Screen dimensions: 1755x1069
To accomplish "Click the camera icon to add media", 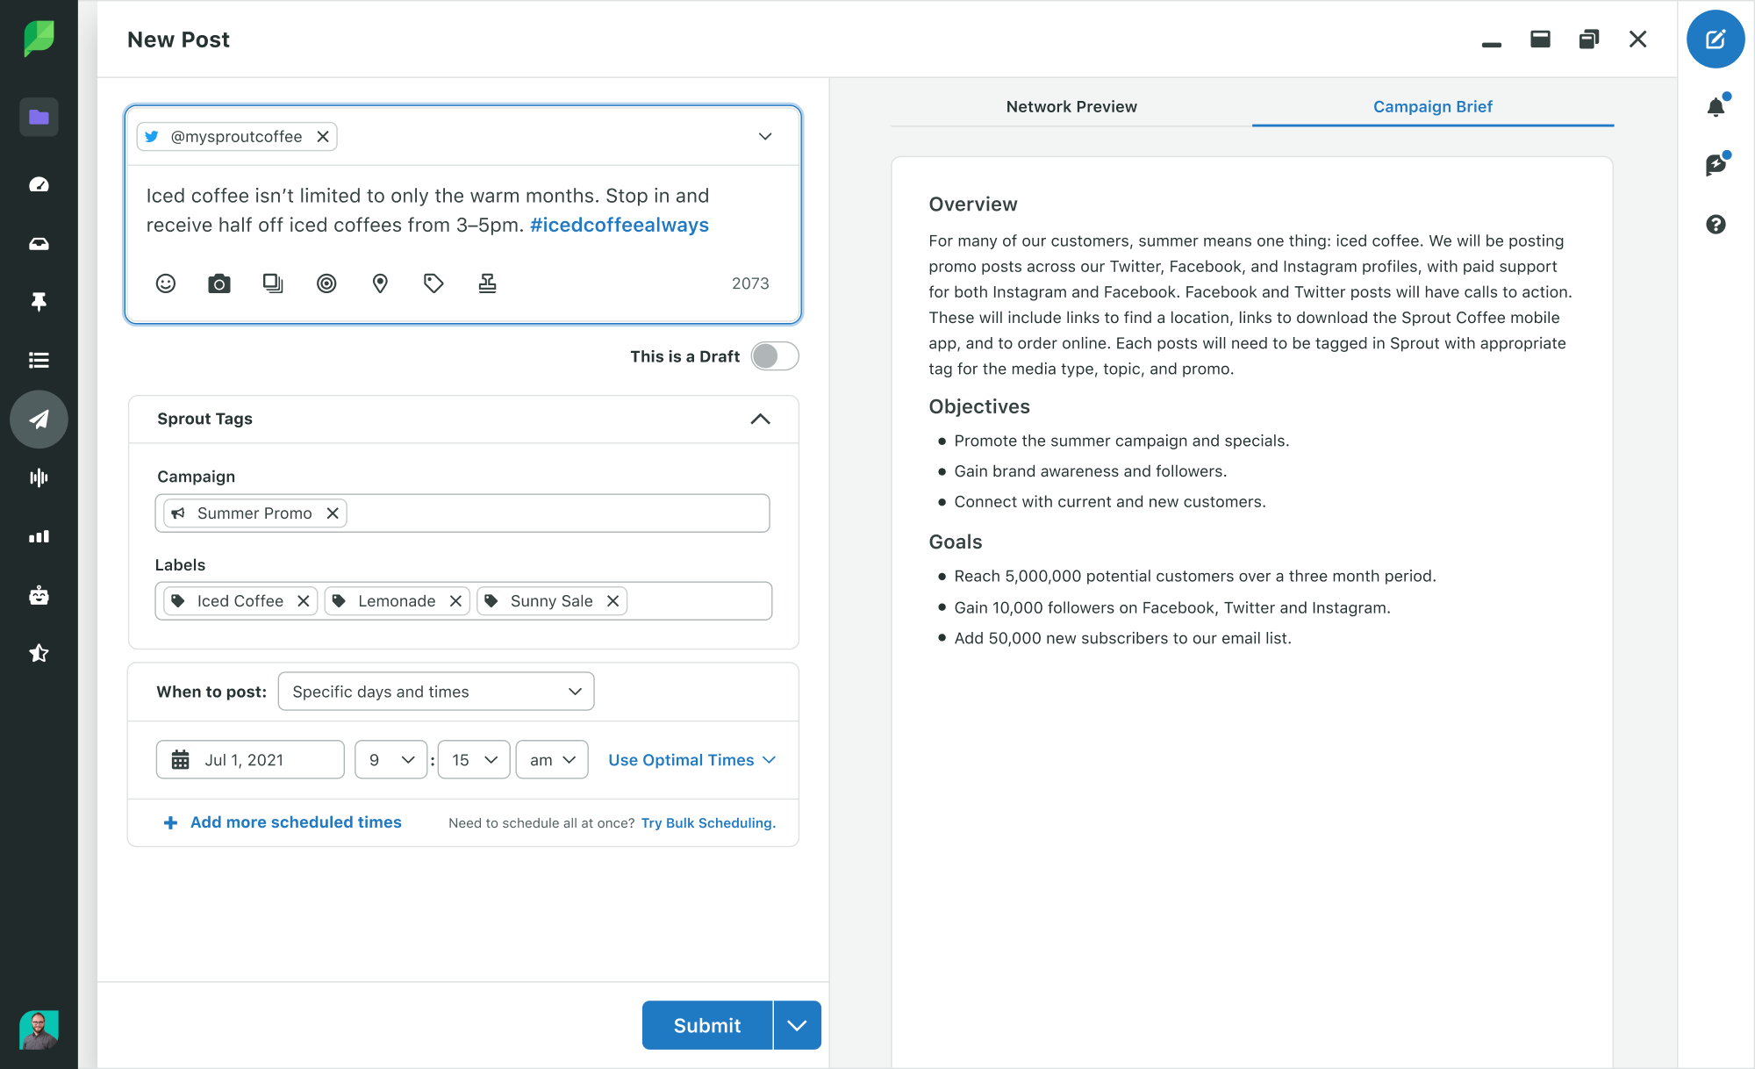I will pyautogui.click(x=219, y=283).
